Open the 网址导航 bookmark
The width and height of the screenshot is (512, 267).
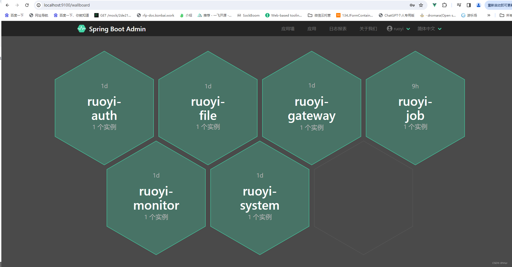[x=39, y=15]
